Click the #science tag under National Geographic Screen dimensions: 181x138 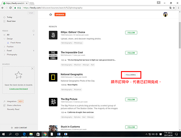tap(78, 89)
